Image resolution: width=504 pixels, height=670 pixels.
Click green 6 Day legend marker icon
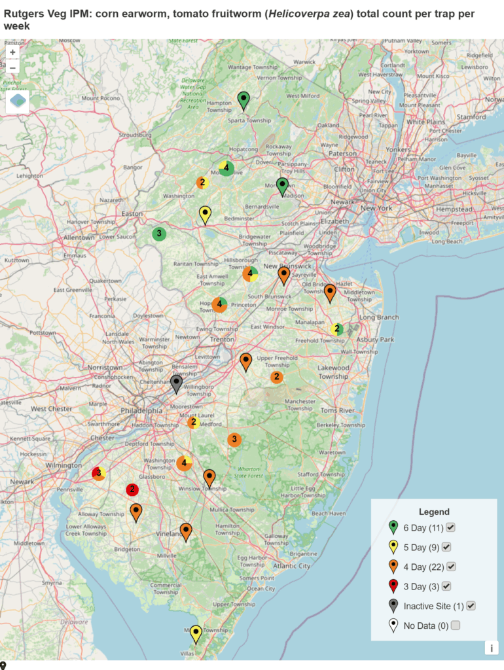coord(393,528)
